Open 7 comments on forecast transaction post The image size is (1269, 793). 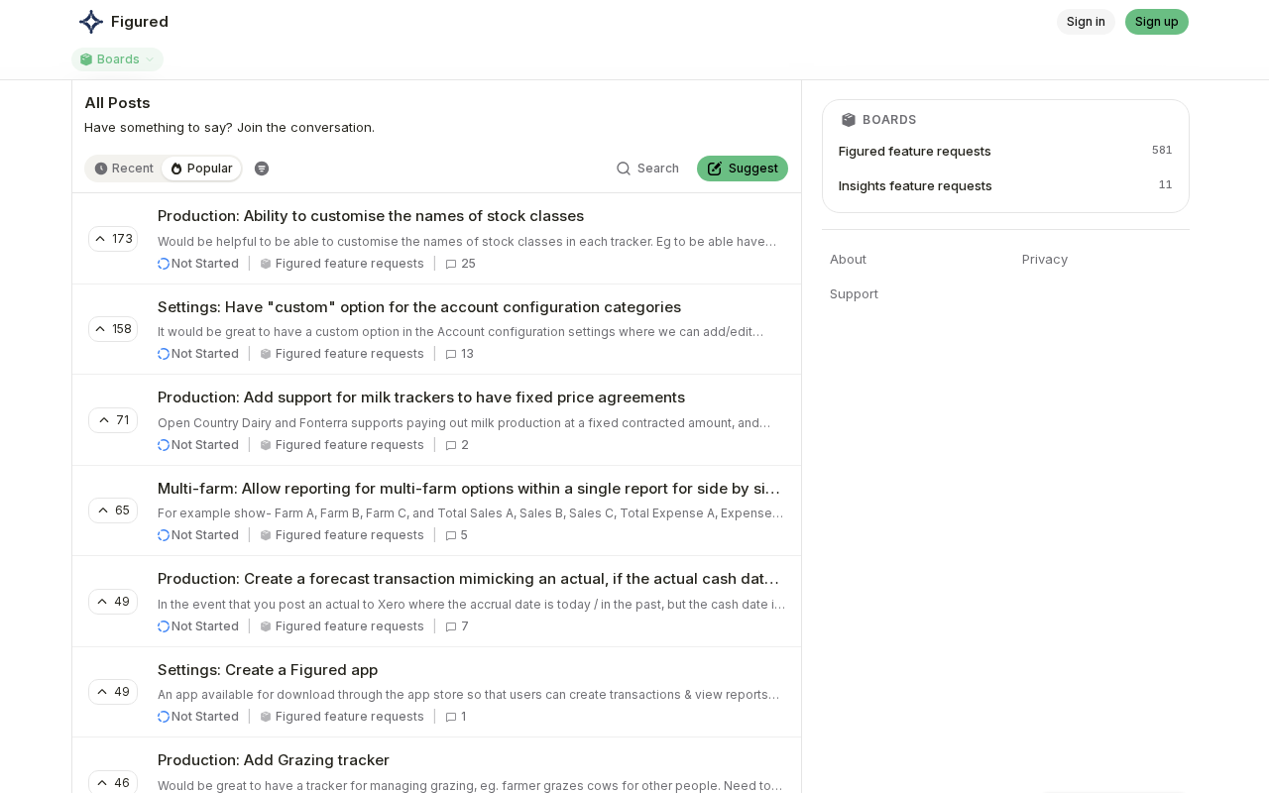pyautogui.click(x=457, y=626)
